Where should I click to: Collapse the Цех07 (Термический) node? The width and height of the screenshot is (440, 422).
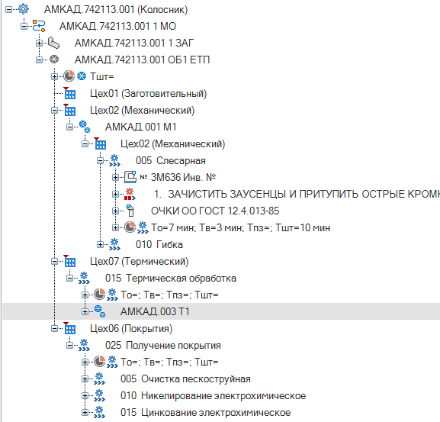[54, 262]
